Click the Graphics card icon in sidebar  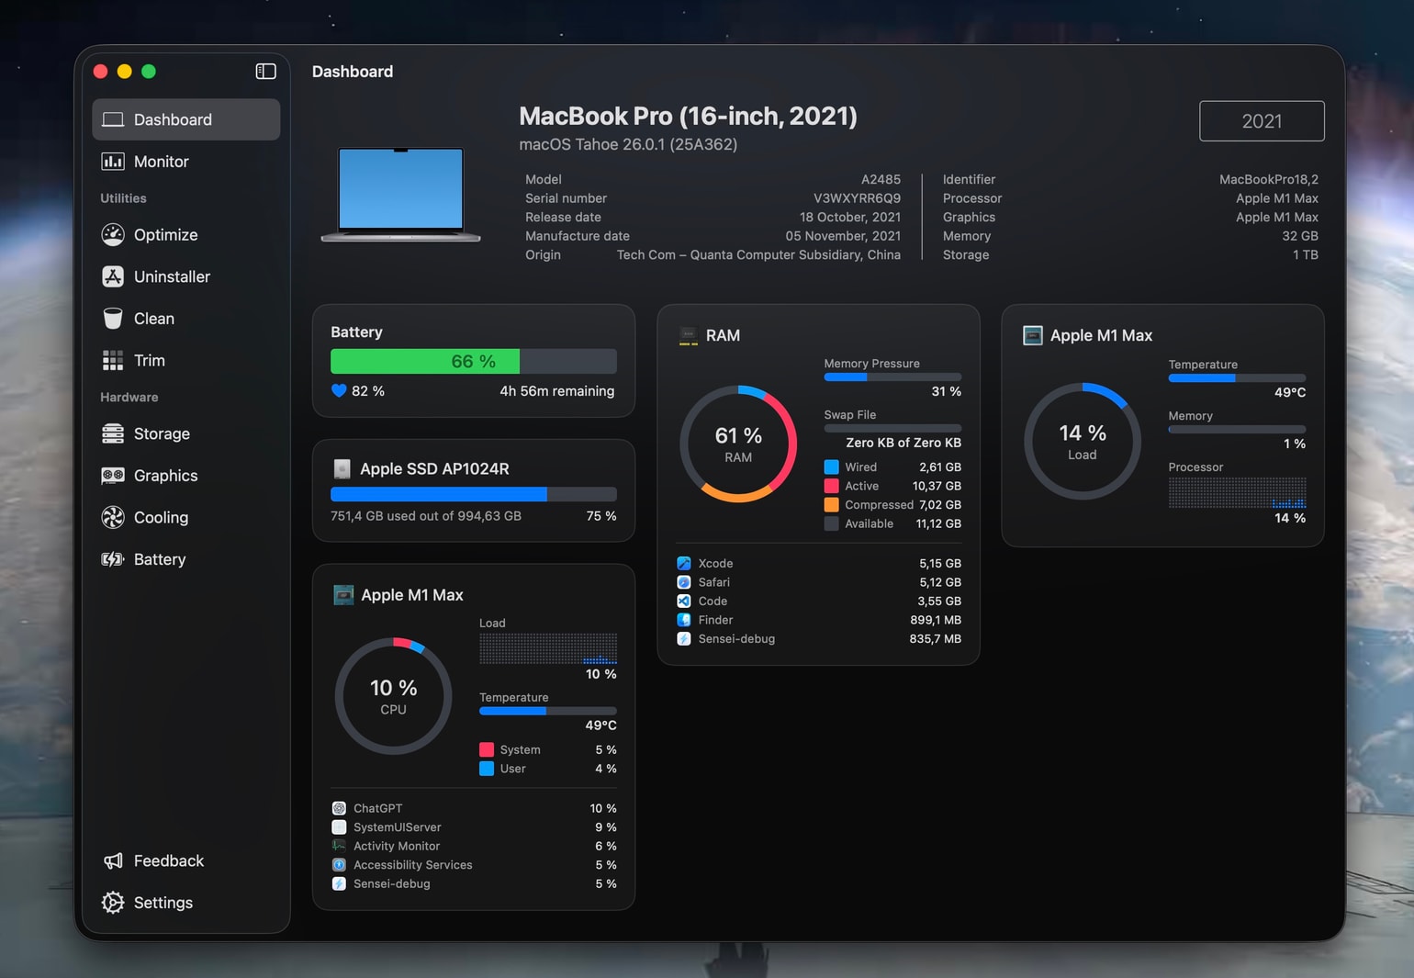[x=113, y=476]
